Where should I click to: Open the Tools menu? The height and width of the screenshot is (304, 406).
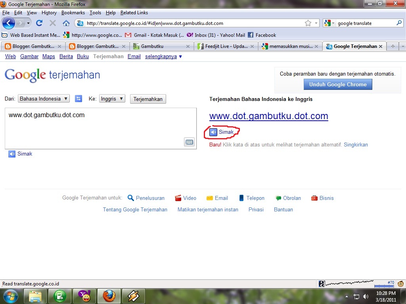click(x=95, y=13)
